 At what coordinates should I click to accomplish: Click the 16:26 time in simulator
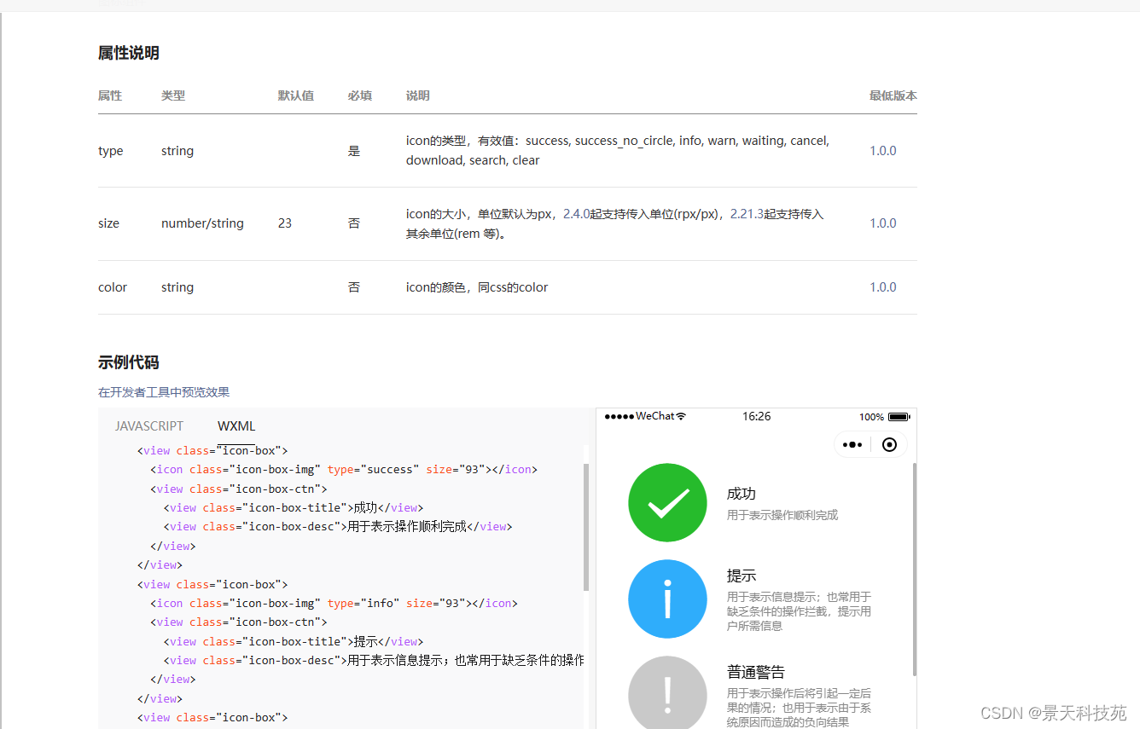[x=756, y=416]
